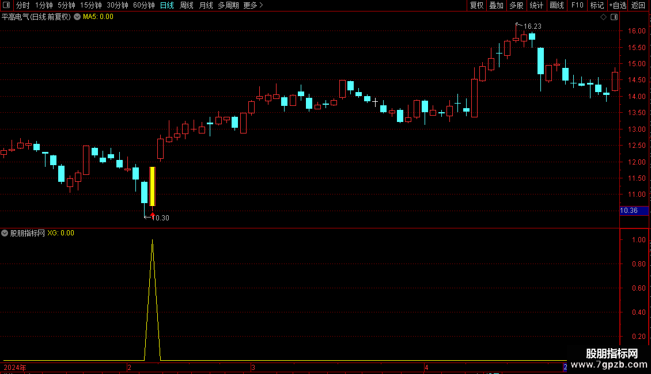Click the panel layout icon at top-left
This screenshot has width=651, height=374.
pyautogui.click(x=6, y=5)
